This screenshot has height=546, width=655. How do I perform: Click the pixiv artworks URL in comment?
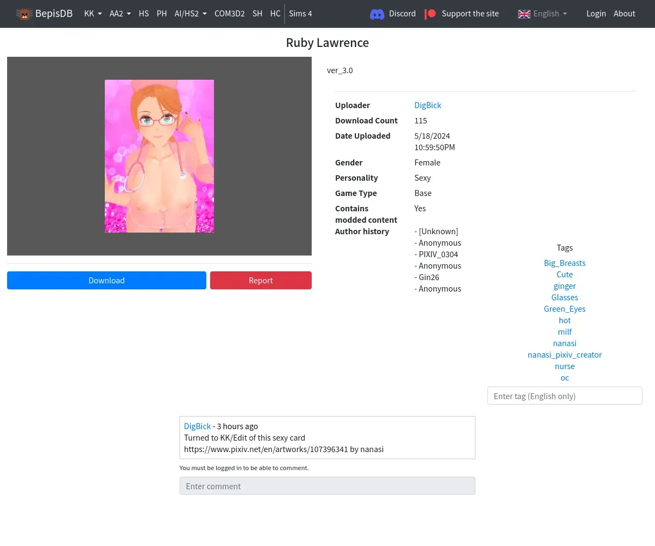point(266,449)
